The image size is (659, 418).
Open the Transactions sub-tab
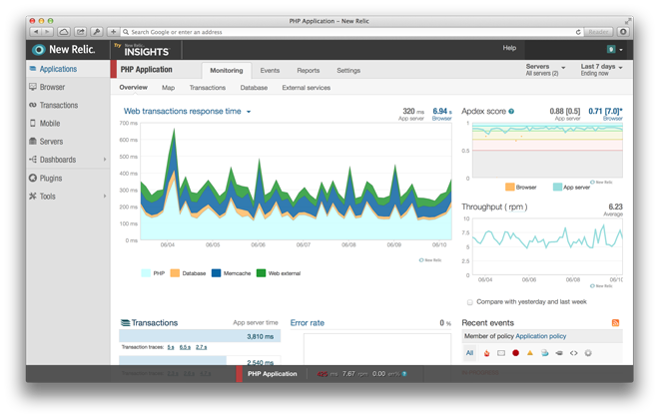tap(208, 88)
